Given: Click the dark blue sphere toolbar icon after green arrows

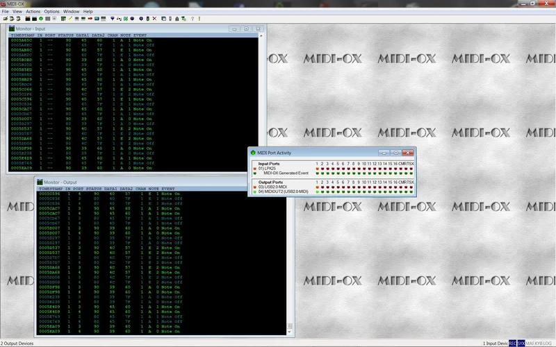Looking at the screenshot, I should coord(132,19).
